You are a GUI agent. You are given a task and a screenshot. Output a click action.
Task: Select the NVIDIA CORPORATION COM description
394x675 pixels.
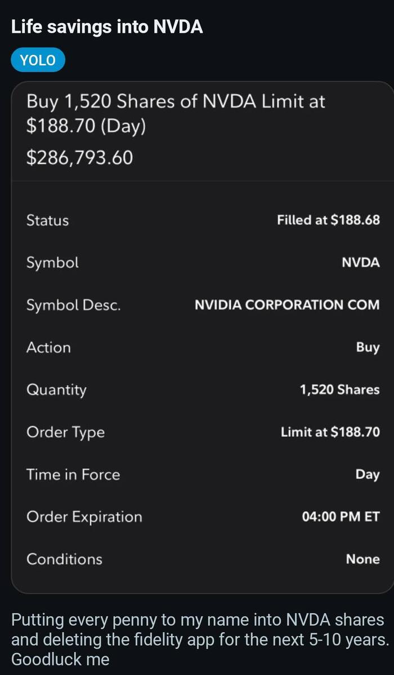[x=286, y=305]
